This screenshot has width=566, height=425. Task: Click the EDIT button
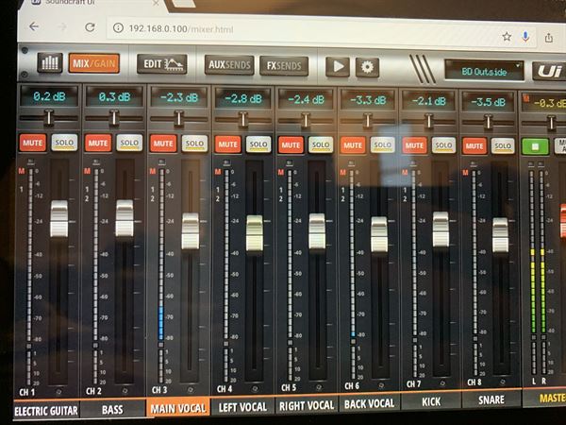pyautogui.click(x=161, y=64)
